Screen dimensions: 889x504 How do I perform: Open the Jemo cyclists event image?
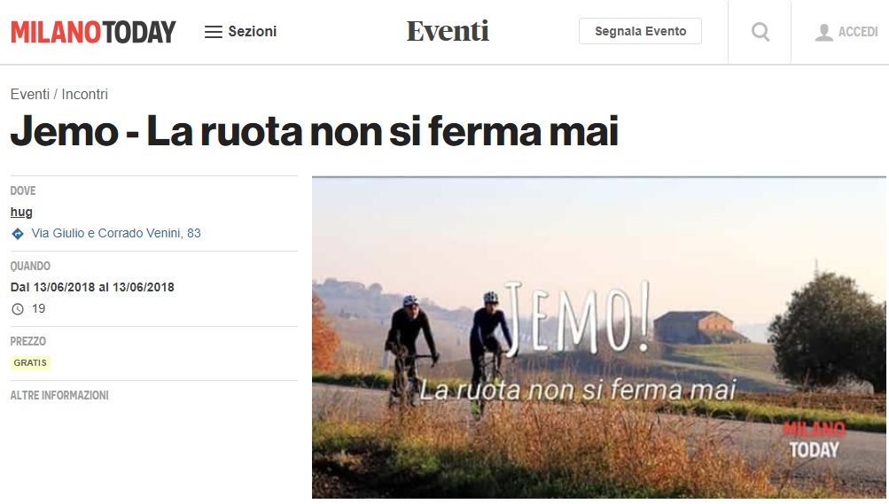coord(598,337)
